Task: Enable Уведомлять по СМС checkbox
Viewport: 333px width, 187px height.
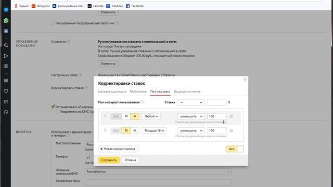Action: click(x=57, y=112)
